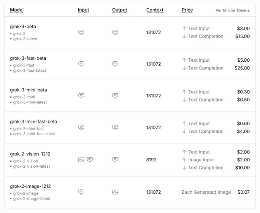Image resolution: width=260 pixels, height=213 pixels.
Task: Click the text output icon for grok-3-mini-beta
Action: tap(115, 96)
